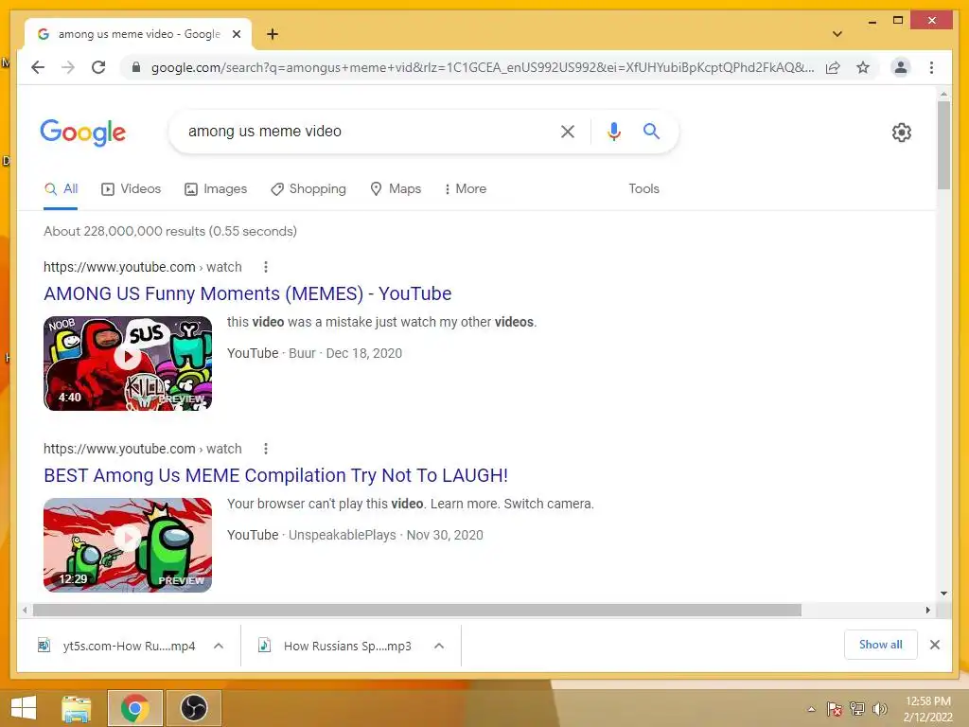Click the scroll down arrow
The width and height of the screenshot is (969, 727).
pos(943,594)
